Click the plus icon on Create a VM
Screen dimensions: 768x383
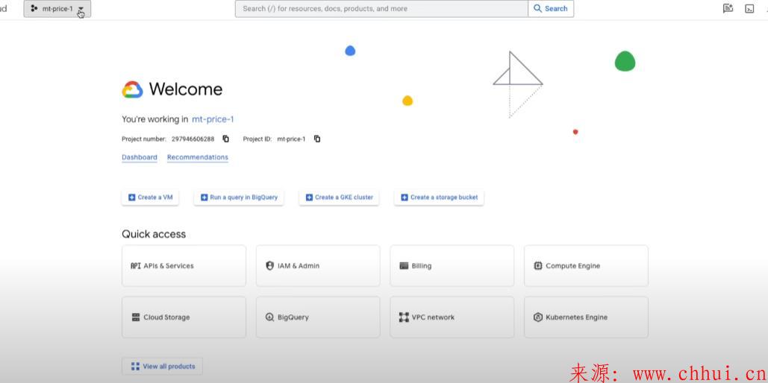point(132,197)
